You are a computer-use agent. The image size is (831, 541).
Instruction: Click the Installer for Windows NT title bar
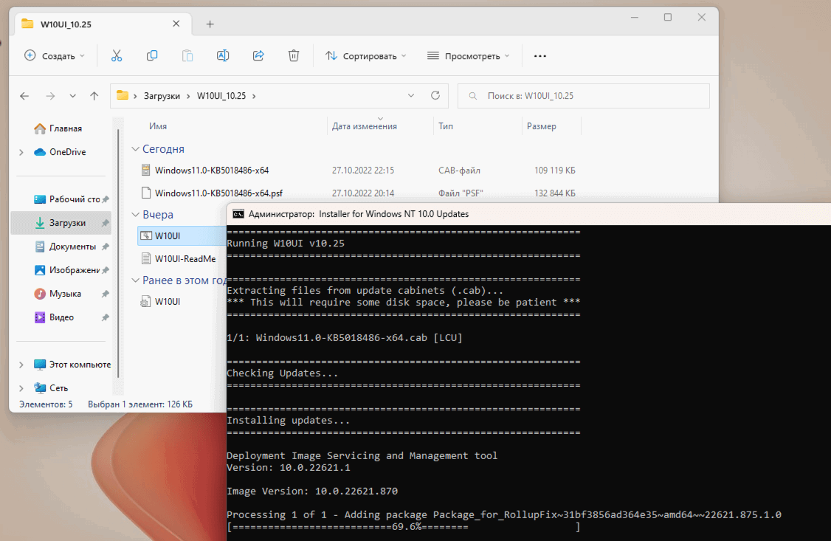(528, 214)
